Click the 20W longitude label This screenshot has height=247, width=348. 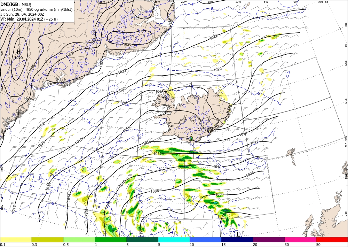[184, 2]
